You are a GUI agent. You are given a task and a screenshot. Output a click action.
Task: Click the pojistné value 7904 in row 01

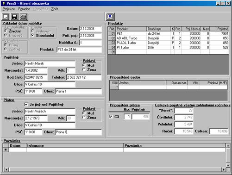pos(219,33)
